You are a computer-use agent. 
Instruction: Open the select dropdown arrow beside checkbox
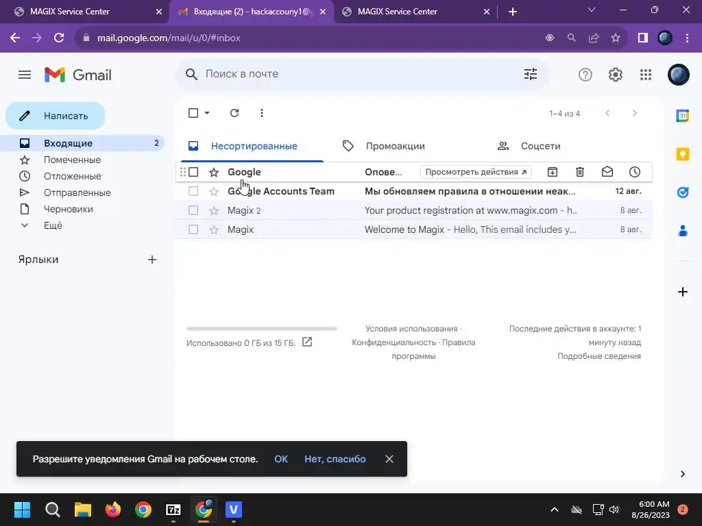(207, 113)
